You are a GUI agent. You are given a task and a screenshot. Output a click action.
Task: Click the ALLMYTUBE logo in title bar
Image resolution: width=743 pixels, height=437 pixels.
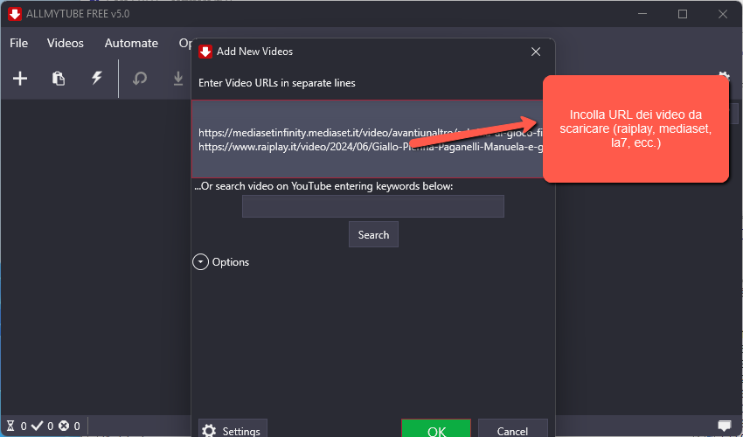[x=15, y=14]
